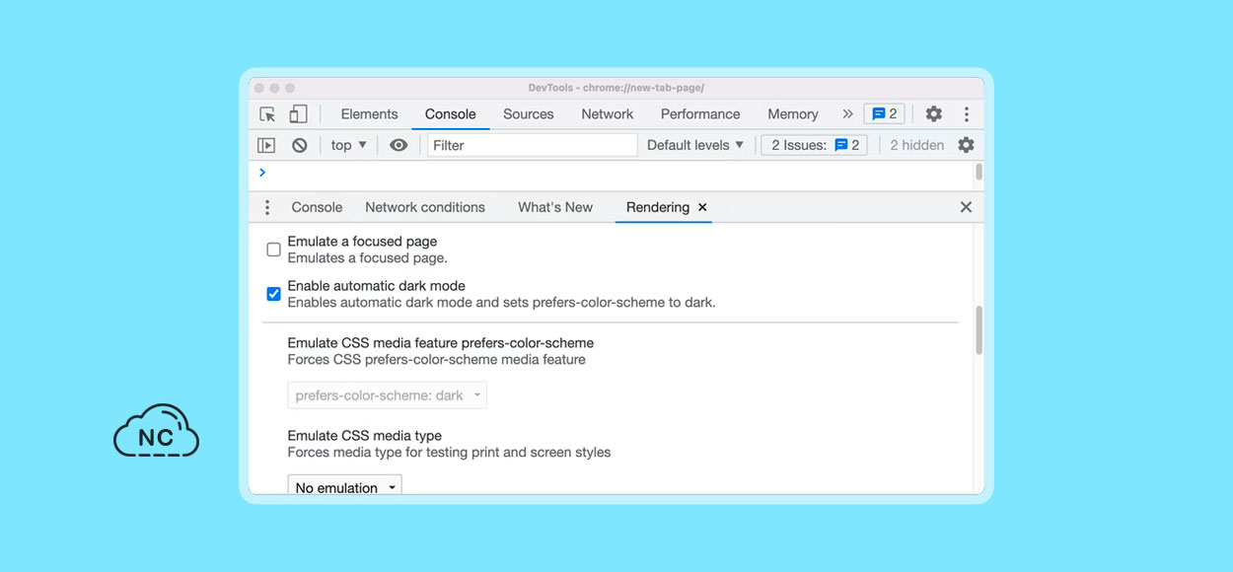Focus the console Filter input field

pyautogui.click(x=533, y=145)
